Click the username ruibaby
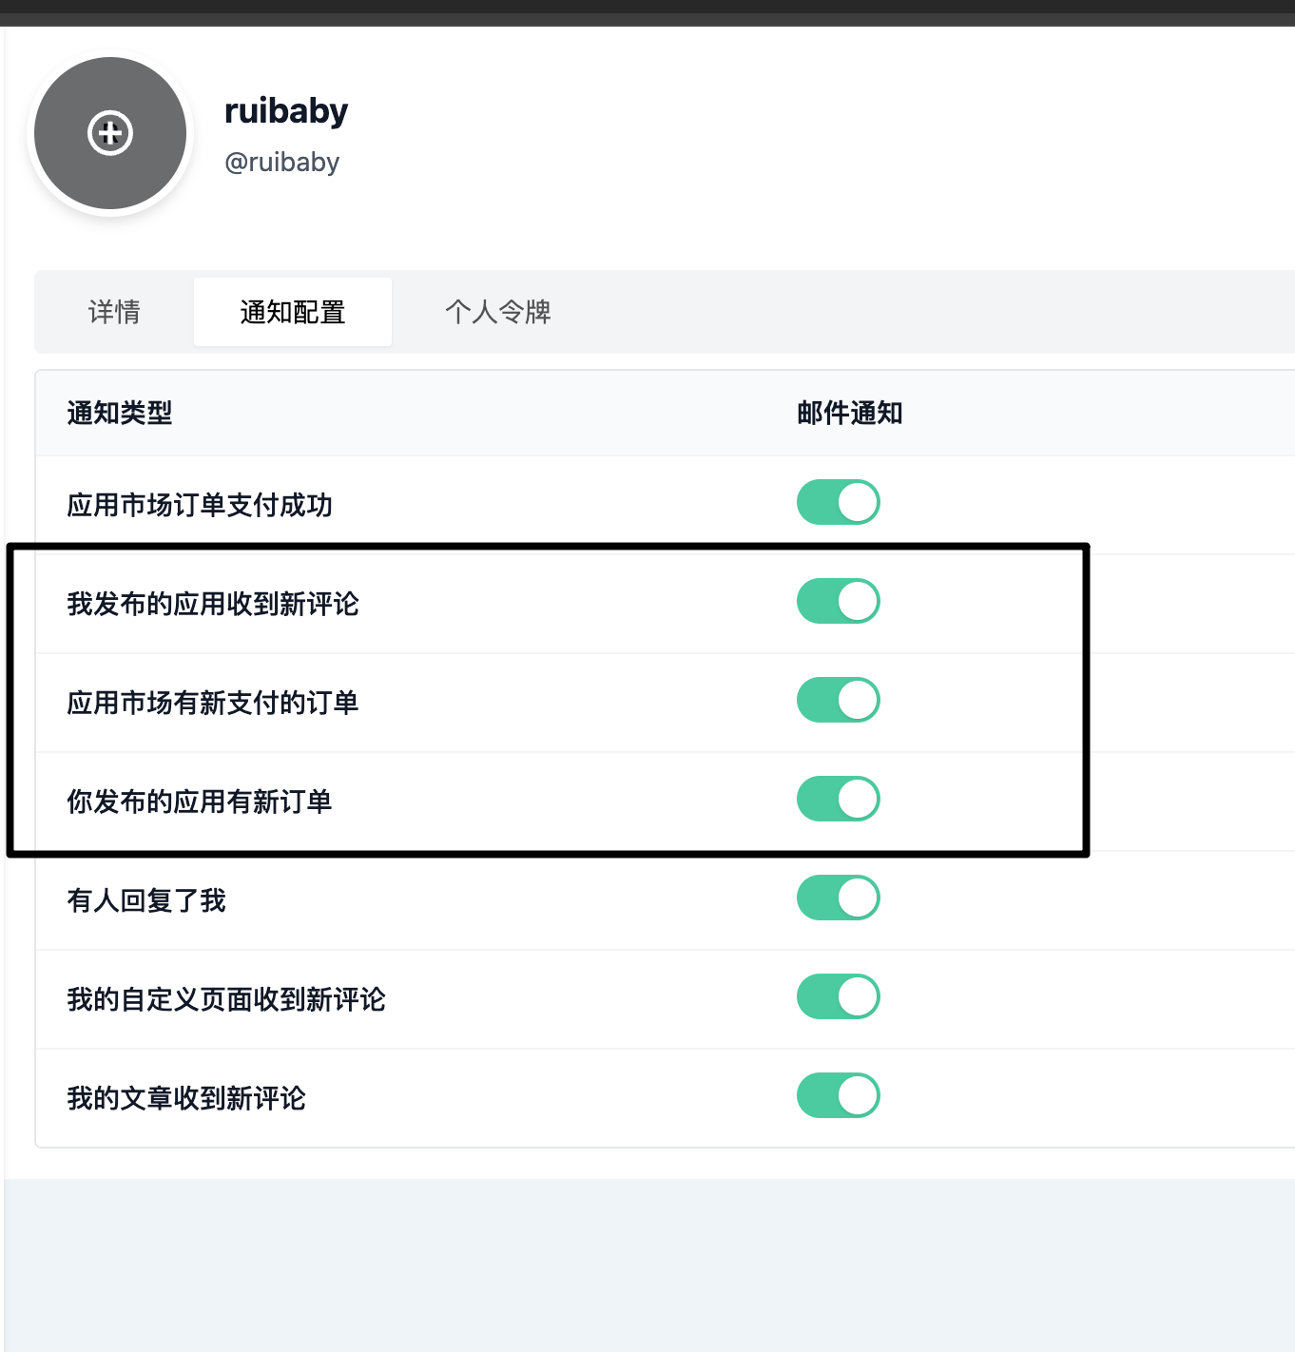 point(286,110)
